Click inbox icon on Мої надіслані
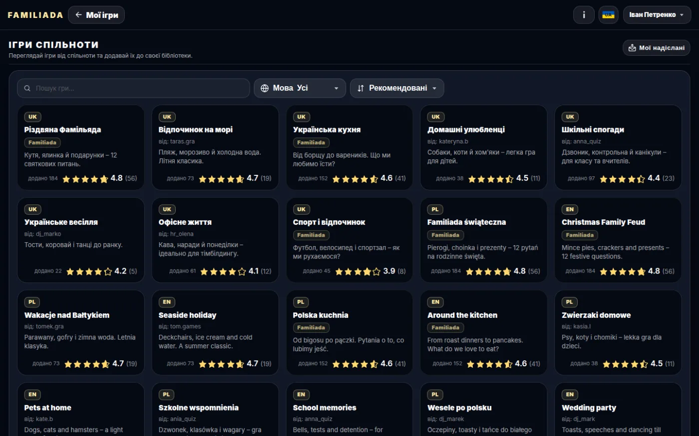 [x=632, y=48]
